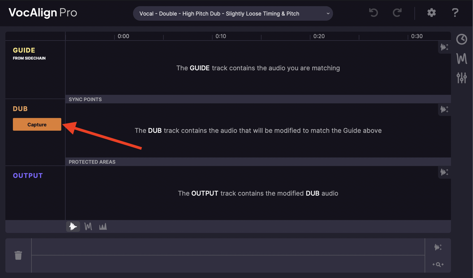Click the orange Capture button
Screen dimensions: 473x278
click(37, 125)
